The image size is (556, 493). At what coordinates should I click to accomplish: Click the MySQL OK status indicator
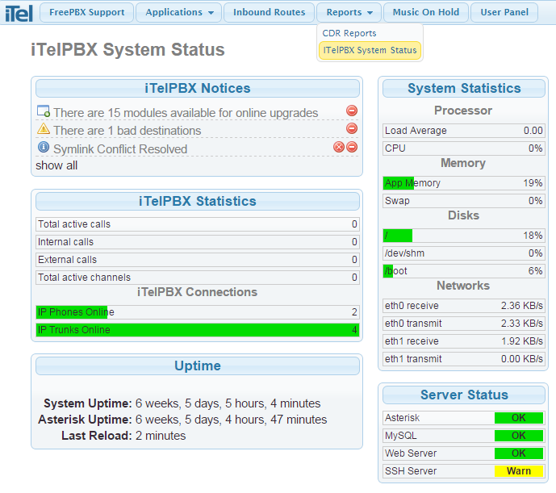[519, 436]
